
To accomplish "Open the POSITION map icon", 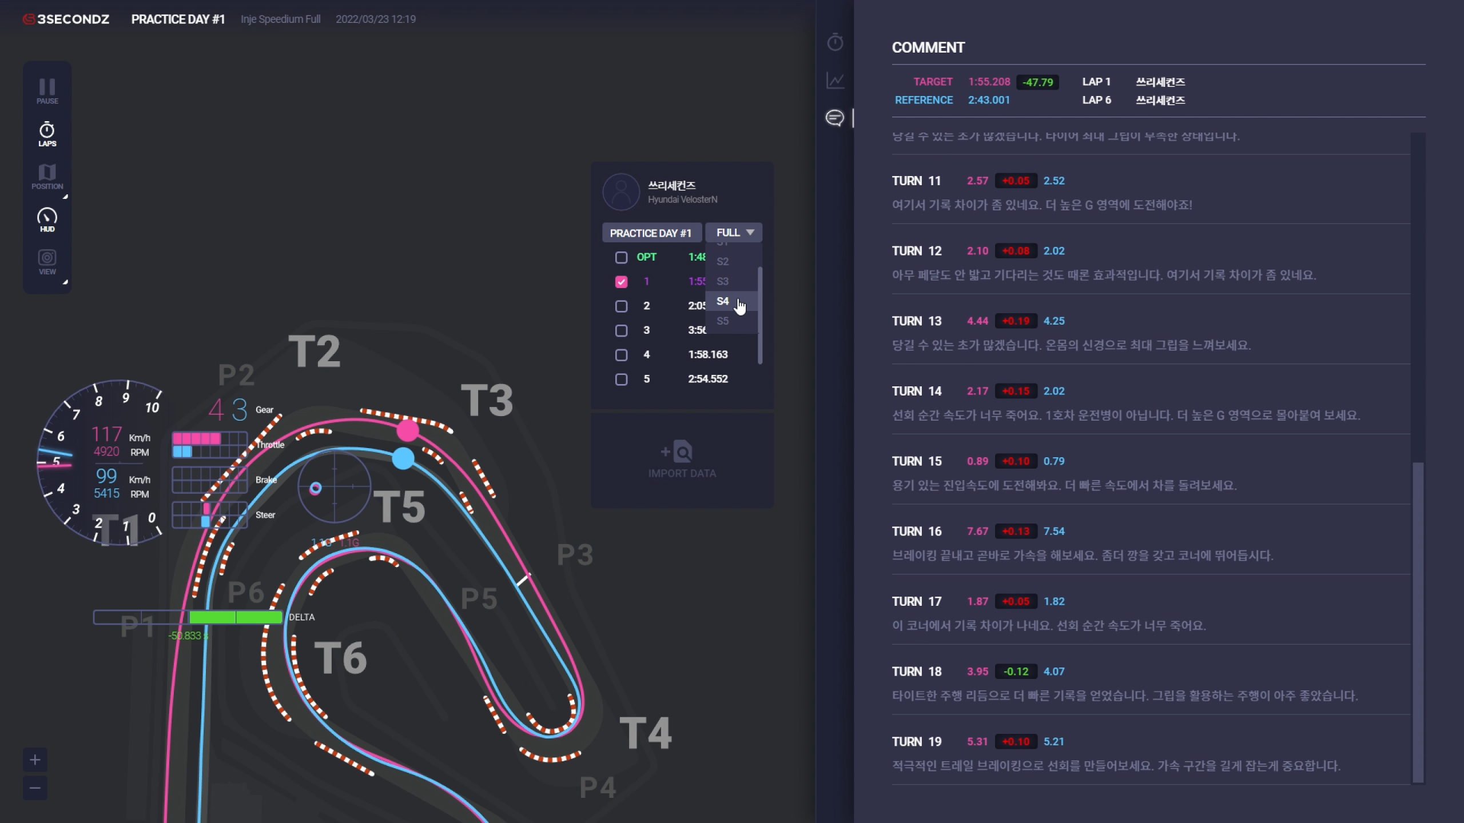I will (47, 177).
